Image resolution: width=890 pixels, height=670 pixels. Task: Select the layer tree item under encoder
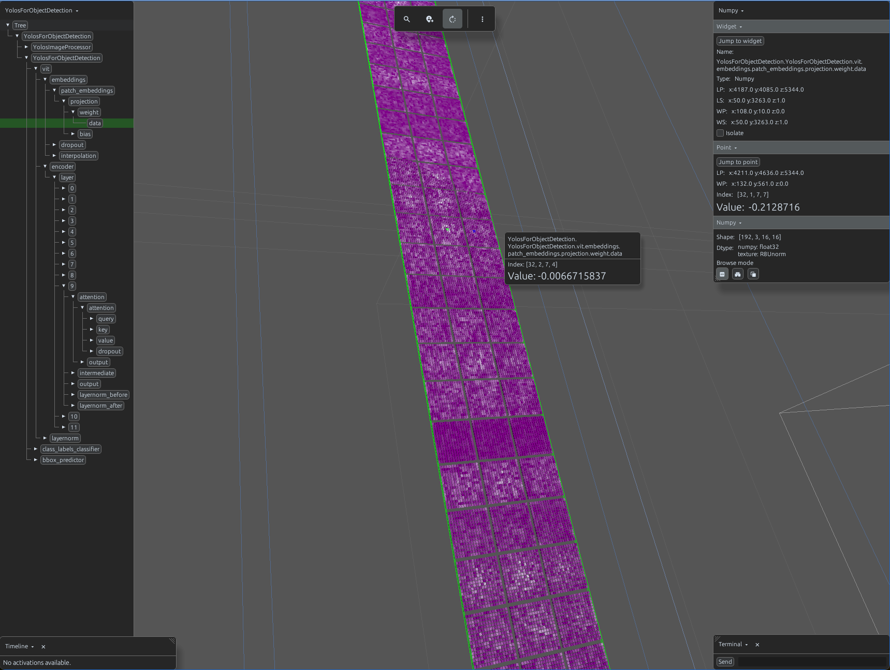(x=67, y=177)
